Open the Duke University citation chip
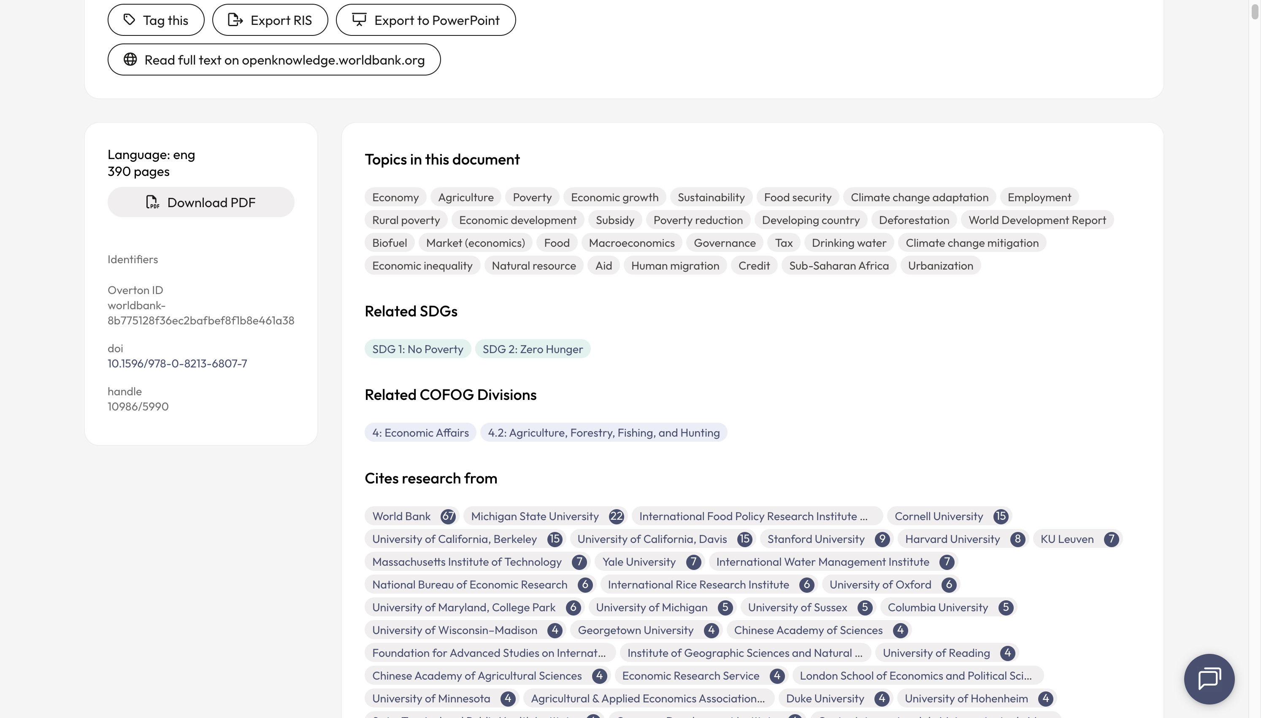 pyautogui.click(x=836, y=698)
